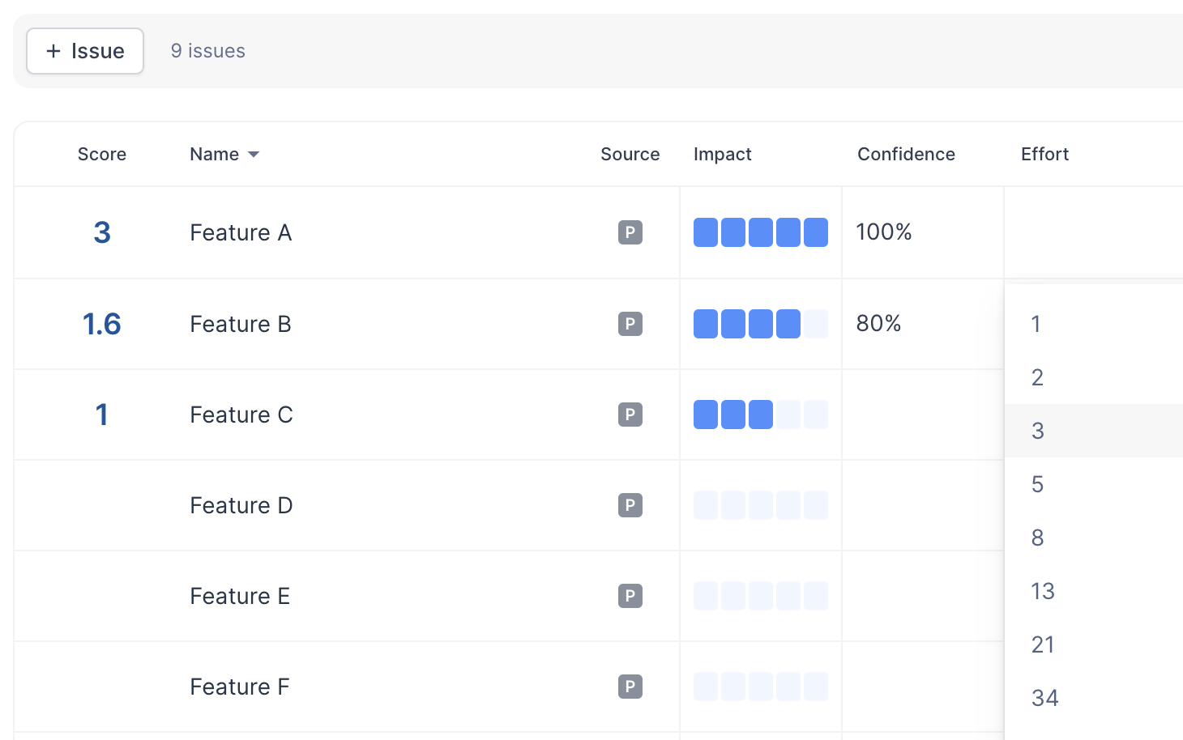Viewport: 1183px width, 740px height.
Task: Click the Feature F source P icon
Action: click(x=630, y=687)
